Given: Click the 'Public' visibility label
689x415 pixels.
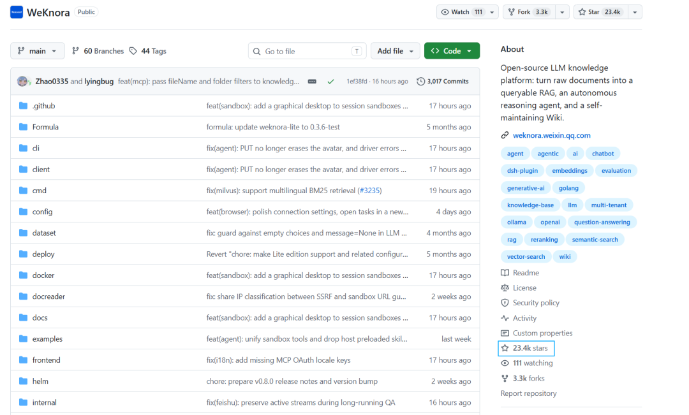Looking at the screenshot, I should point(86,12).
